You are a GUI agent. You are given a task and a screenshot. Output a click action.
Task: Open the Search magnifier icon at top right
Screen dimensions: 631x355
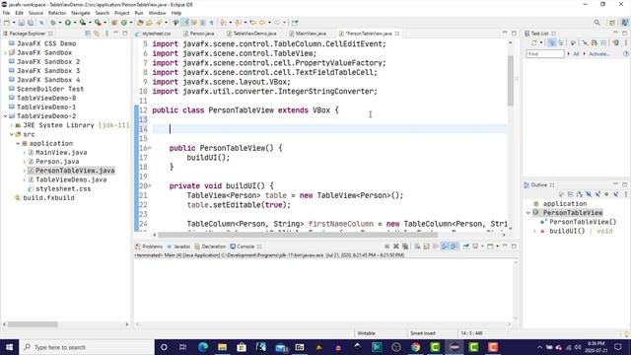[x=596, y=23]
